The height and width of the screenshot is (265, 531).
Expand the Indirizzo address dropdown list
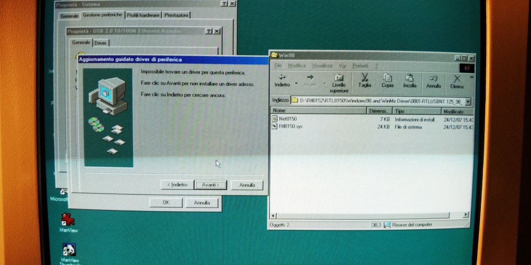click(x=468, y=101)
